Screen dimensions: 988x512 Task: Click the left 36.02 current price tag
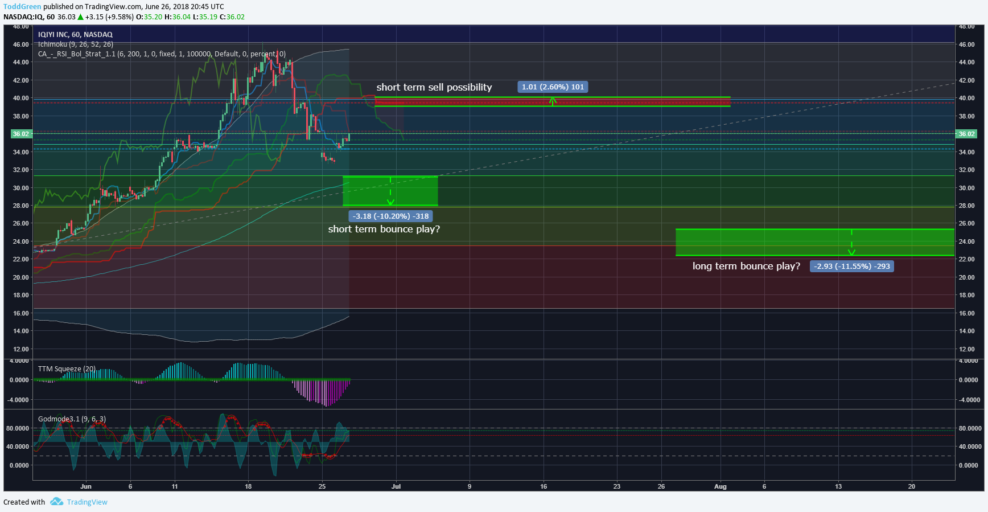(20, 134)
